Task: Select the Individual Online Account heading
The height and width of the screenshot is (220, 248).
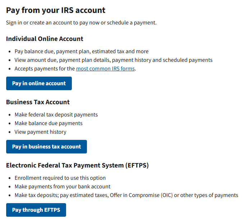Action: (45, 39)
